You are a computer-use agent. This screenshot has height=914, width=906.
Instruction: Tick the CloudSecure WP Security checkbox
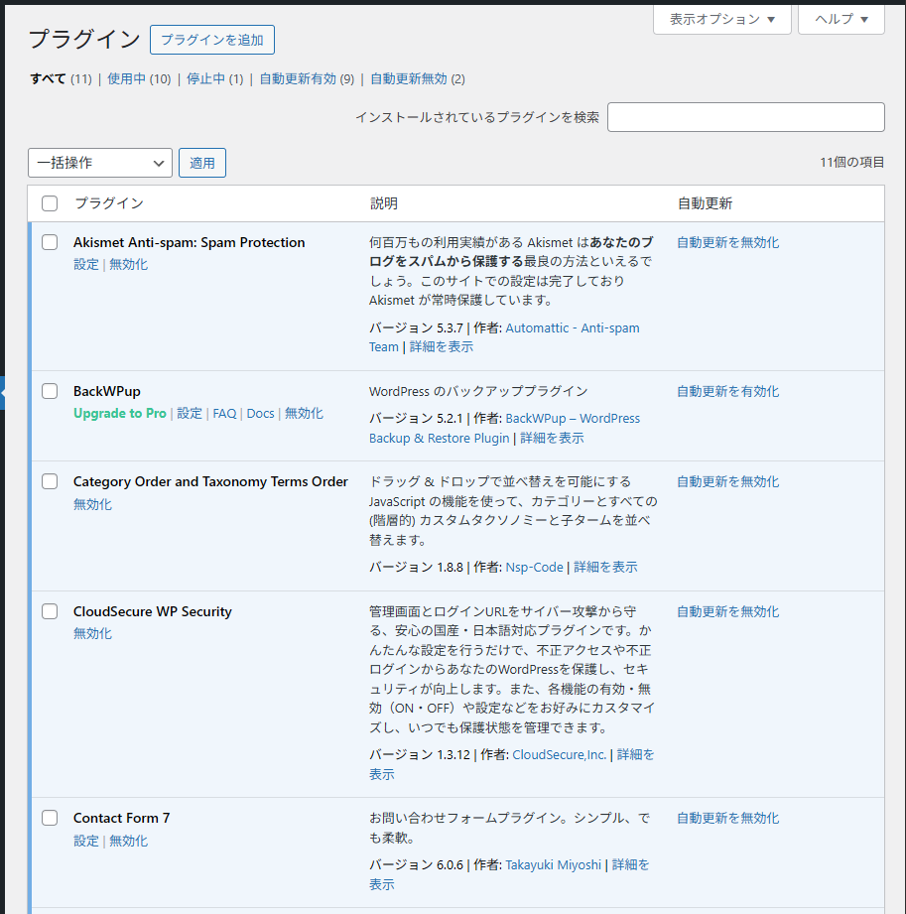click(x=50, y=611)
